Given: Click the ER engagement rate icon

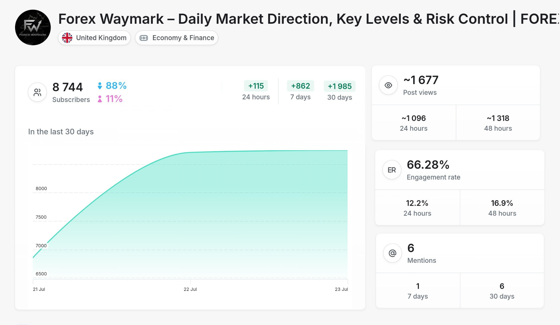Looking at the screenshot, I should click(x=392, y=170).
